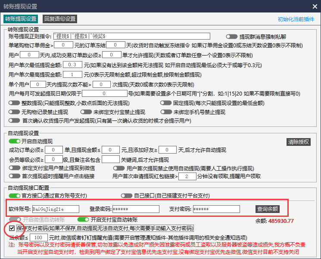Screen dimensions: 321x259
Task: Toggle 未绑定支付宝禁止提现 switch
Action: [x=86, y=112]
